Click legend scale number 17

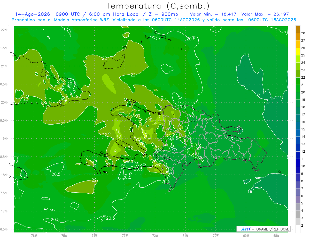(x=303, y=114)
